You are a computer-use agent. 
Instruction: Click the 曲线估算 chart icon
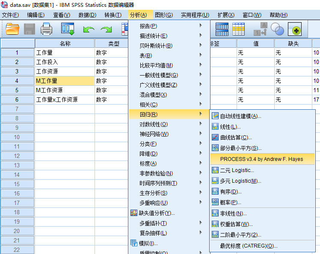tap(215, 137)
